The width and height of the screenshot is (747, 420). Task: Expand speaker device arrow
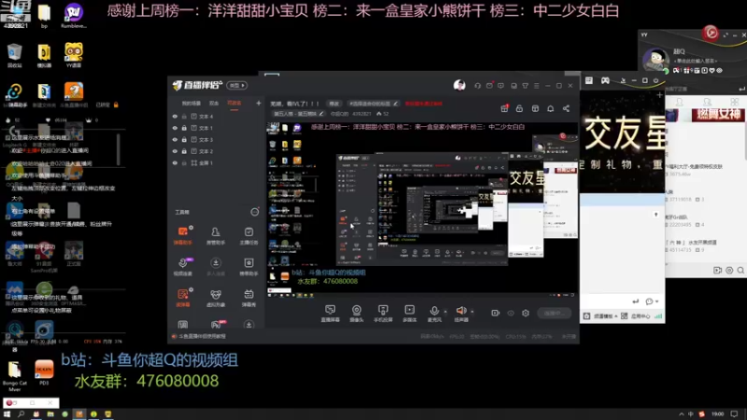click(472, 312)
